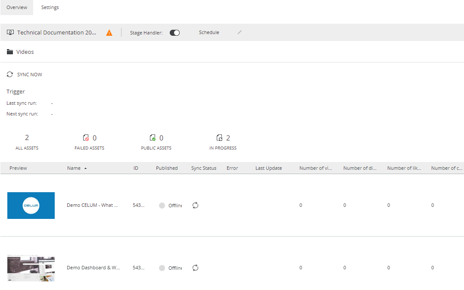Sort by the ID column header
The width and height of the screenshot is (464, 290).
click(x=136, y=168)
